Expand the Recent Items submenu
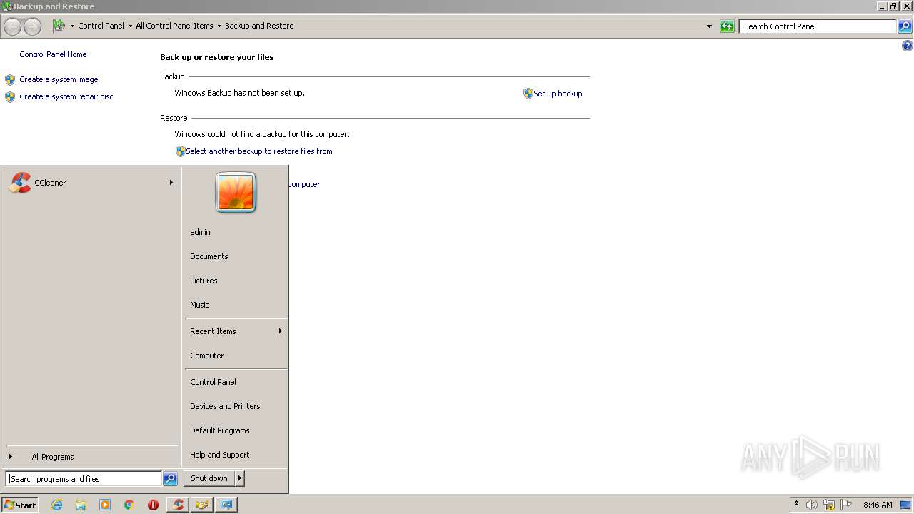The width and height of the screenshot is (914, 514). point(236,331)
